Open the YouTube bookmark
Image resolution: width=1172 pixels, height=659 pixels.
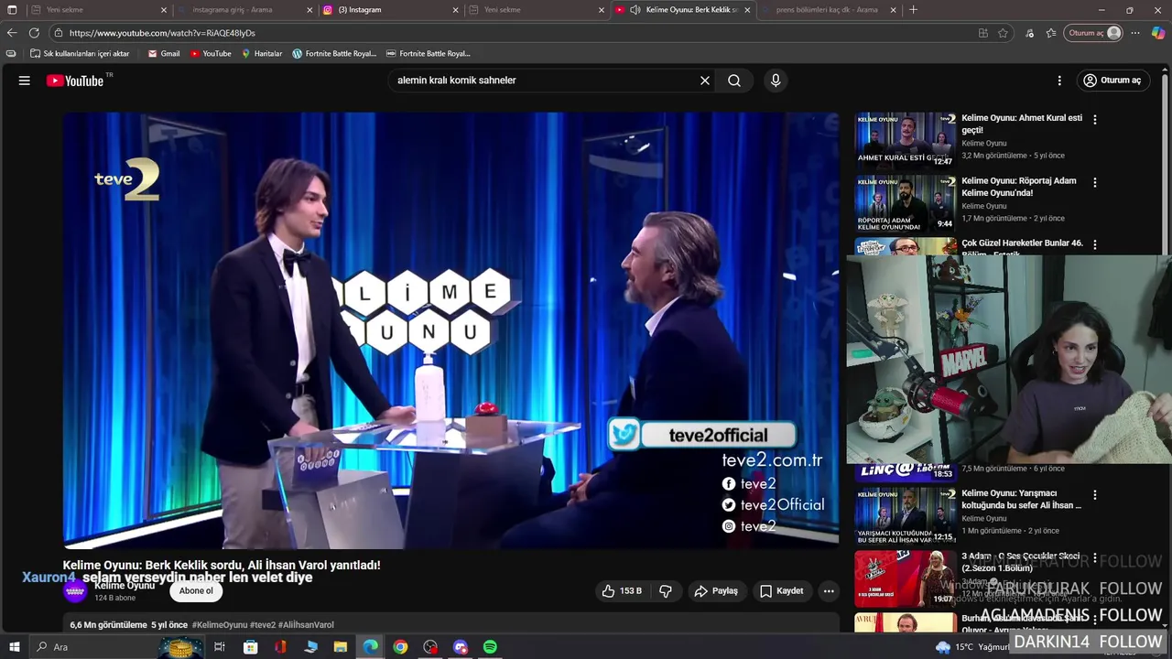coord(211,54)
